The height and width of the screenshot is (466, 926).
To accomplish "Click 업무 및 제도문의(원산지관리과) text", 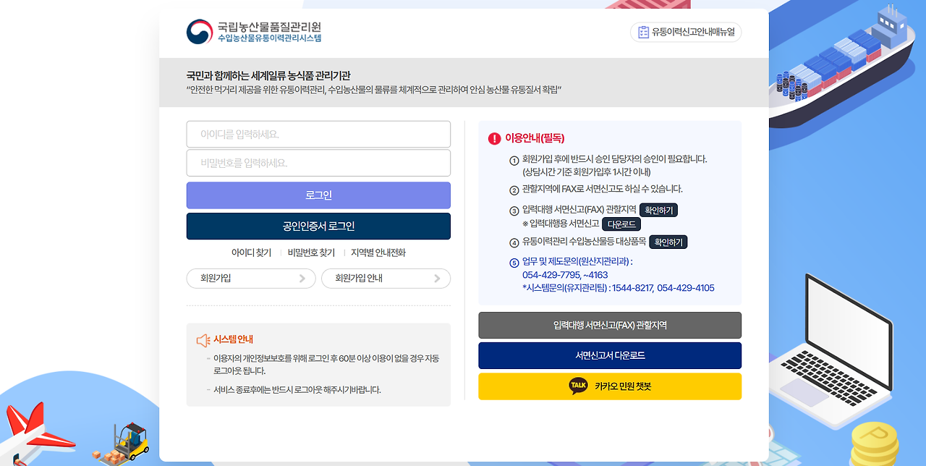I will click(x=577, y=262).
